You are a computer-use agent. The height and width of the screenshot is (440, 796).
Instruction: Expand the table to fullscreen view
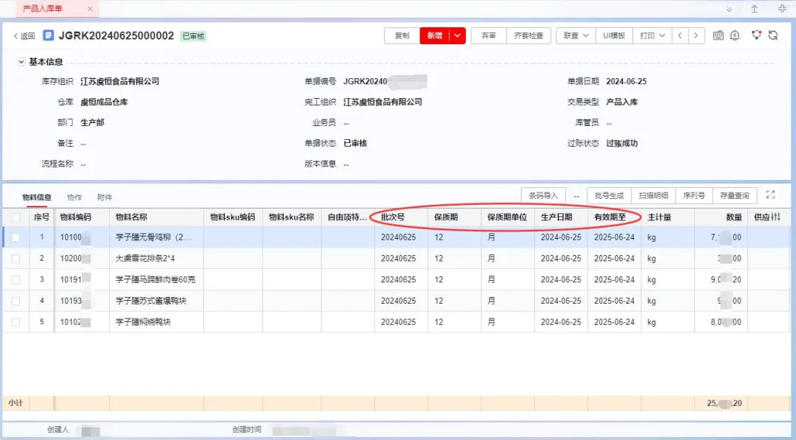click(x=770, y=195)
